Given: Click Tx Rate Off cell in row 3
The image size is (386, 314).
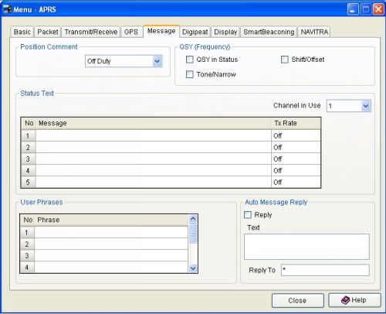Looking at the screenshot, I should 296,159.
